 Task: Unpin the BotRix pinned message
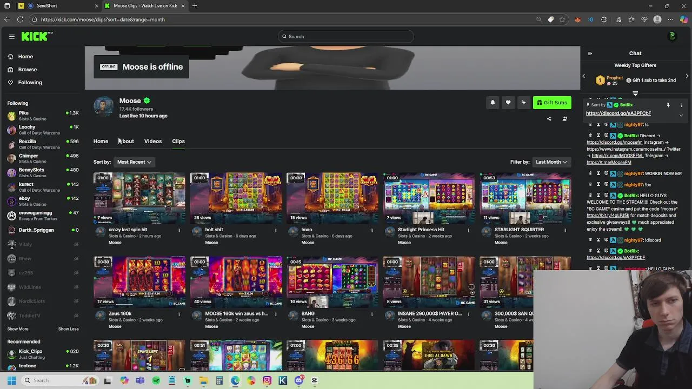(x=668, y=105)
